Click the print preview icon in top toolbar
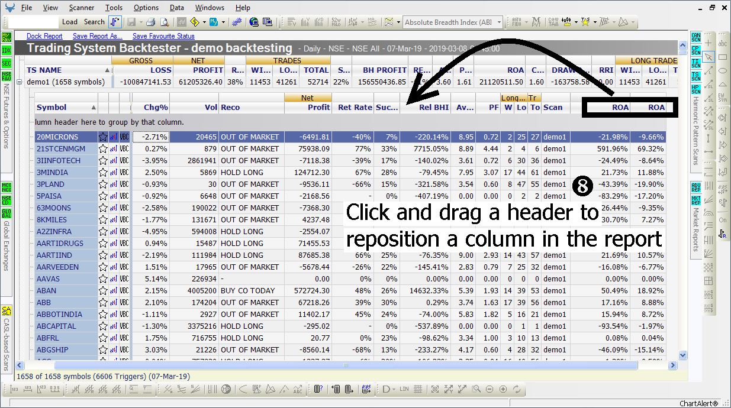731x408 pixels. (164, 22)
